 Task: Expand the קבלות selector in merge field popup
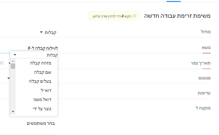coord(34,55)
